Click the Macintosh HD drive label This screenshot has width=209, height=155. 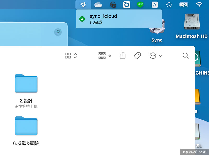pos(192,36)
